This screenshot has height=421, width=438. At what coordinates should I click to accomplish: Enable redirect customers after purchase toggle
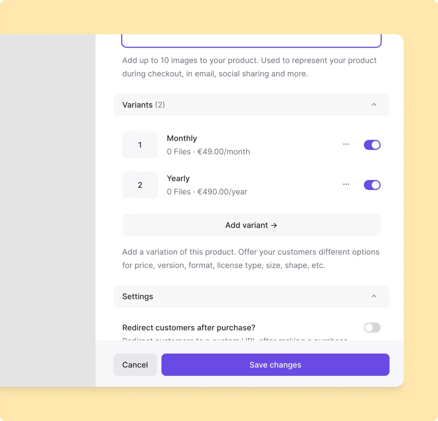(372, 328)
